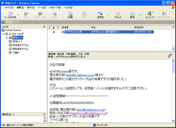The height and width of the screenshot is (128, 176).
Task: Open the 連絡先 contacts dropdown
Action: tap(8, 114)
